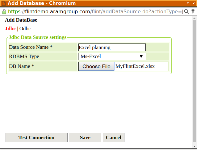Screen dimensions: 197x150
Task: Cancel adding the database
Action: point(113,138)
